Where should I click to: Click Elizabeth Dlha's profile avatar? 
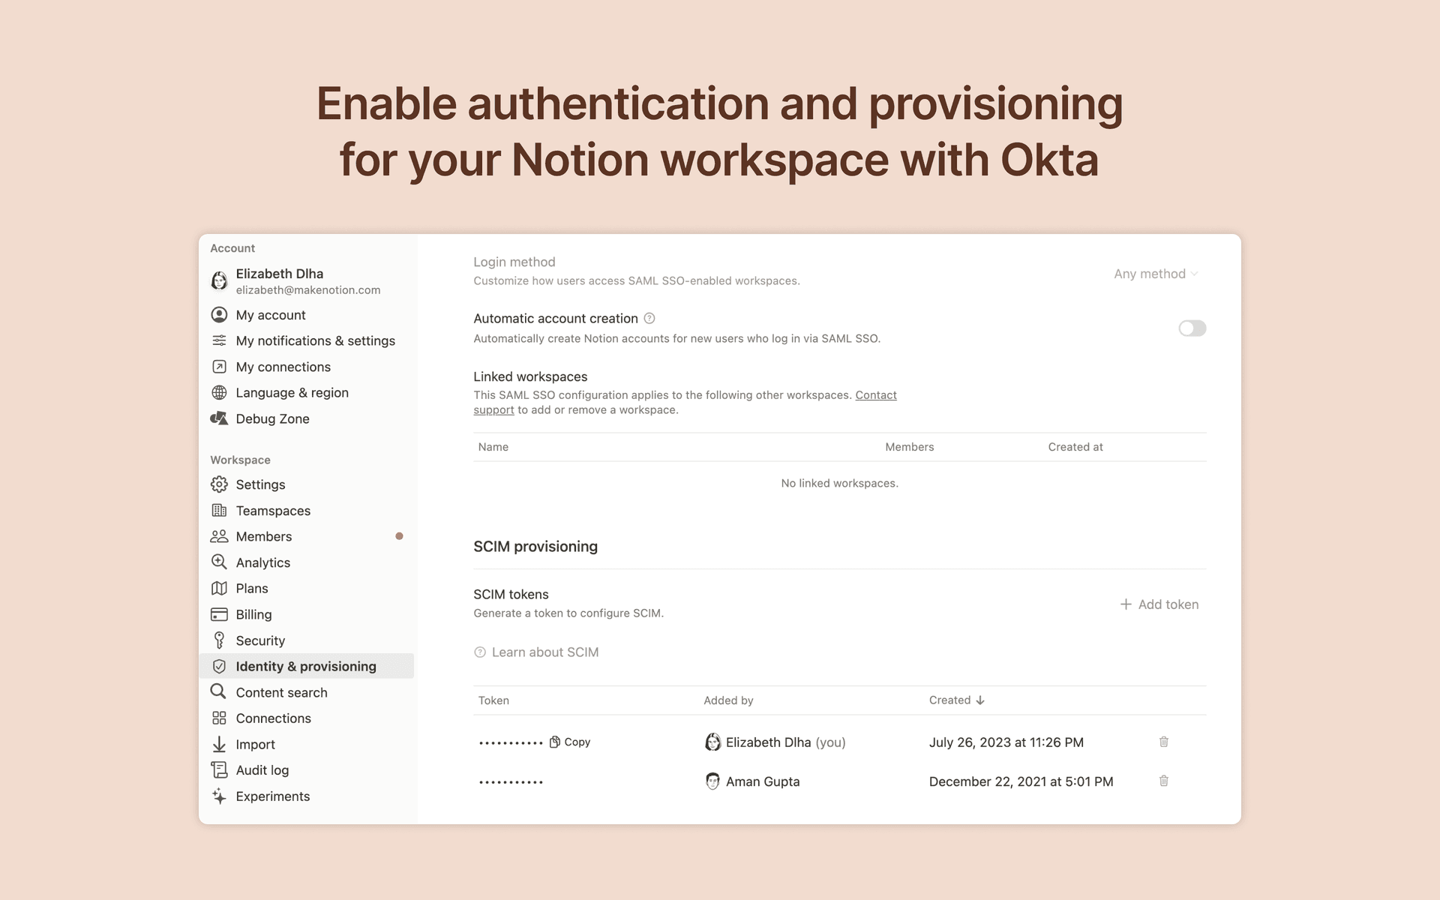(x=219, y=281)
